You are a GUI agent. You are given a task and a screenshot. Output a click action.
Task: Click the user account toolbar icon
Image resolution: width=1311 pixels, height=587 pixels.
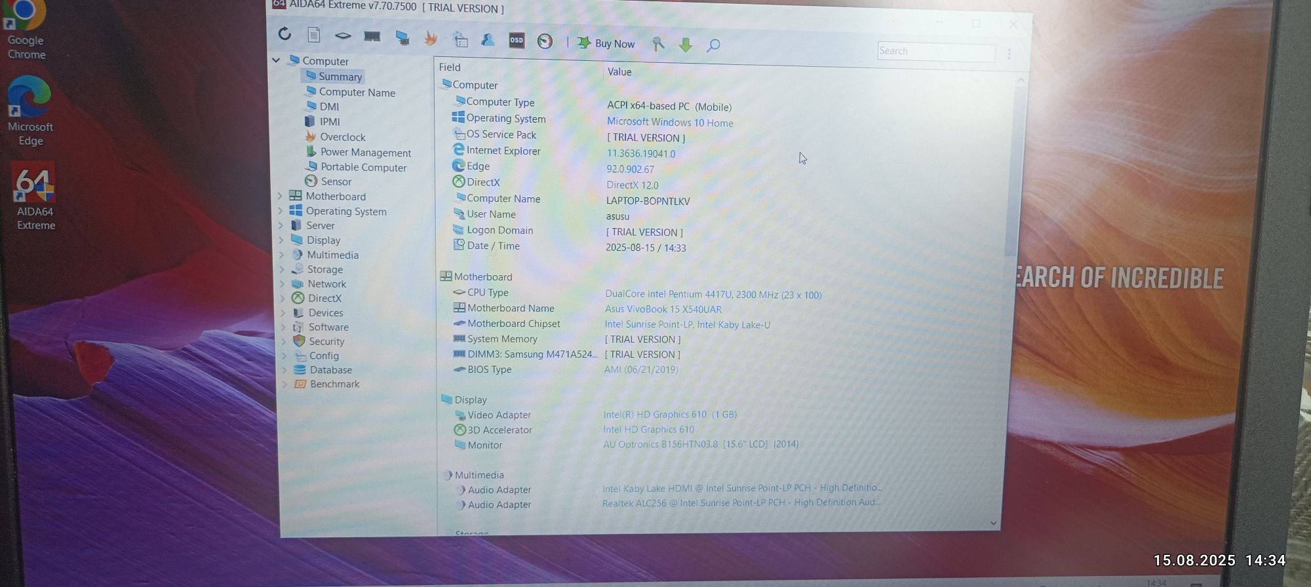(x=488, y=41)
